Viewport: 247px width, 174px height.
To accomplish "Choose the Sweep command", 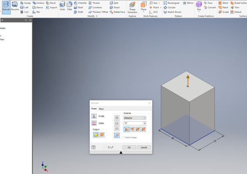I will [26, 3].
